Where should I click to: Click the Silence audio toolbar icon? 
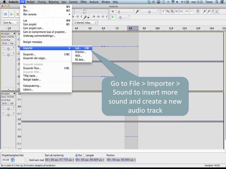click(x=180, y=11)
